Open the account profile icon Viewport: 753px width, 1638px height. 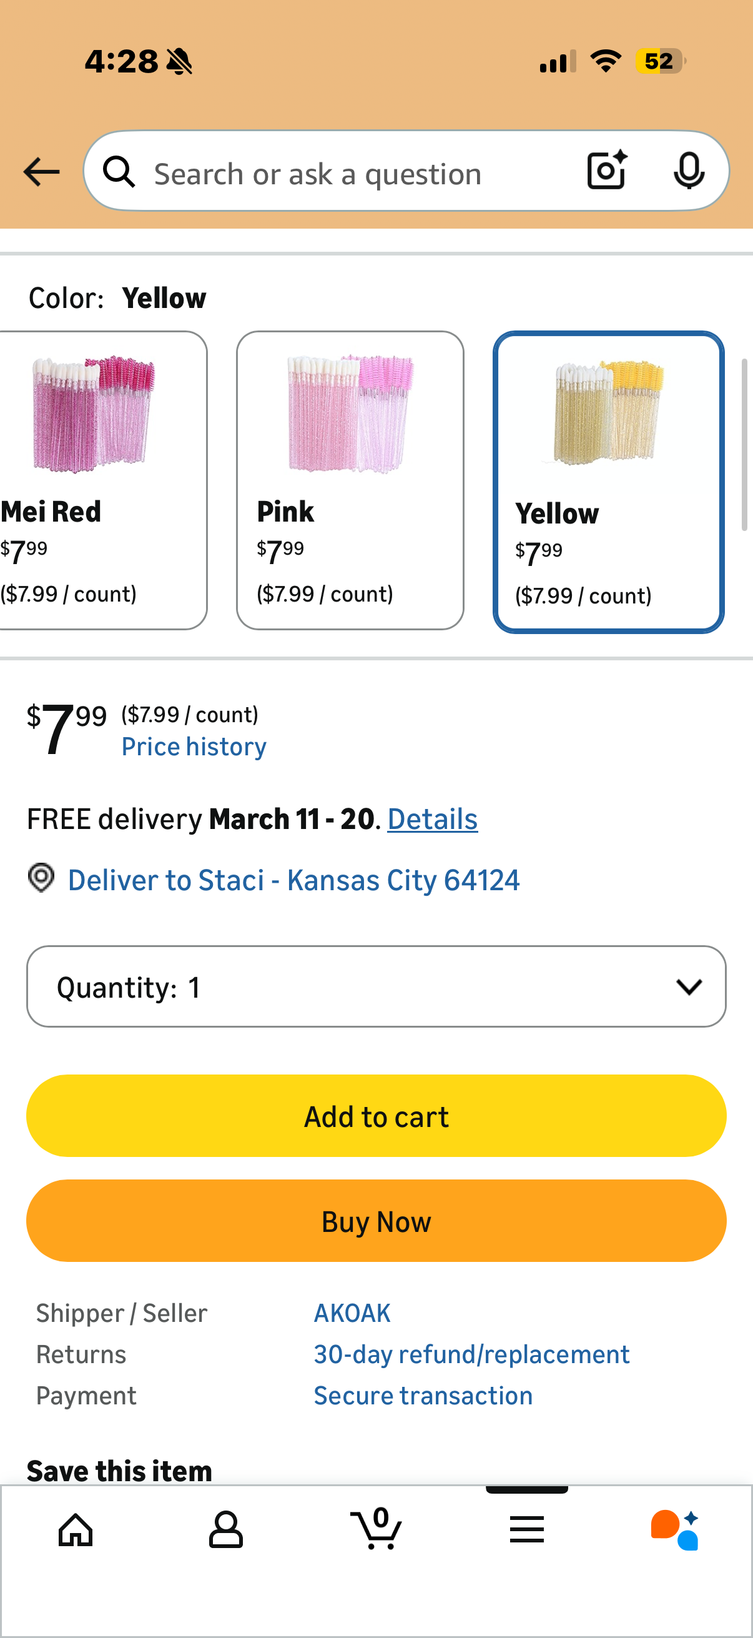[x=225, y=1529]
